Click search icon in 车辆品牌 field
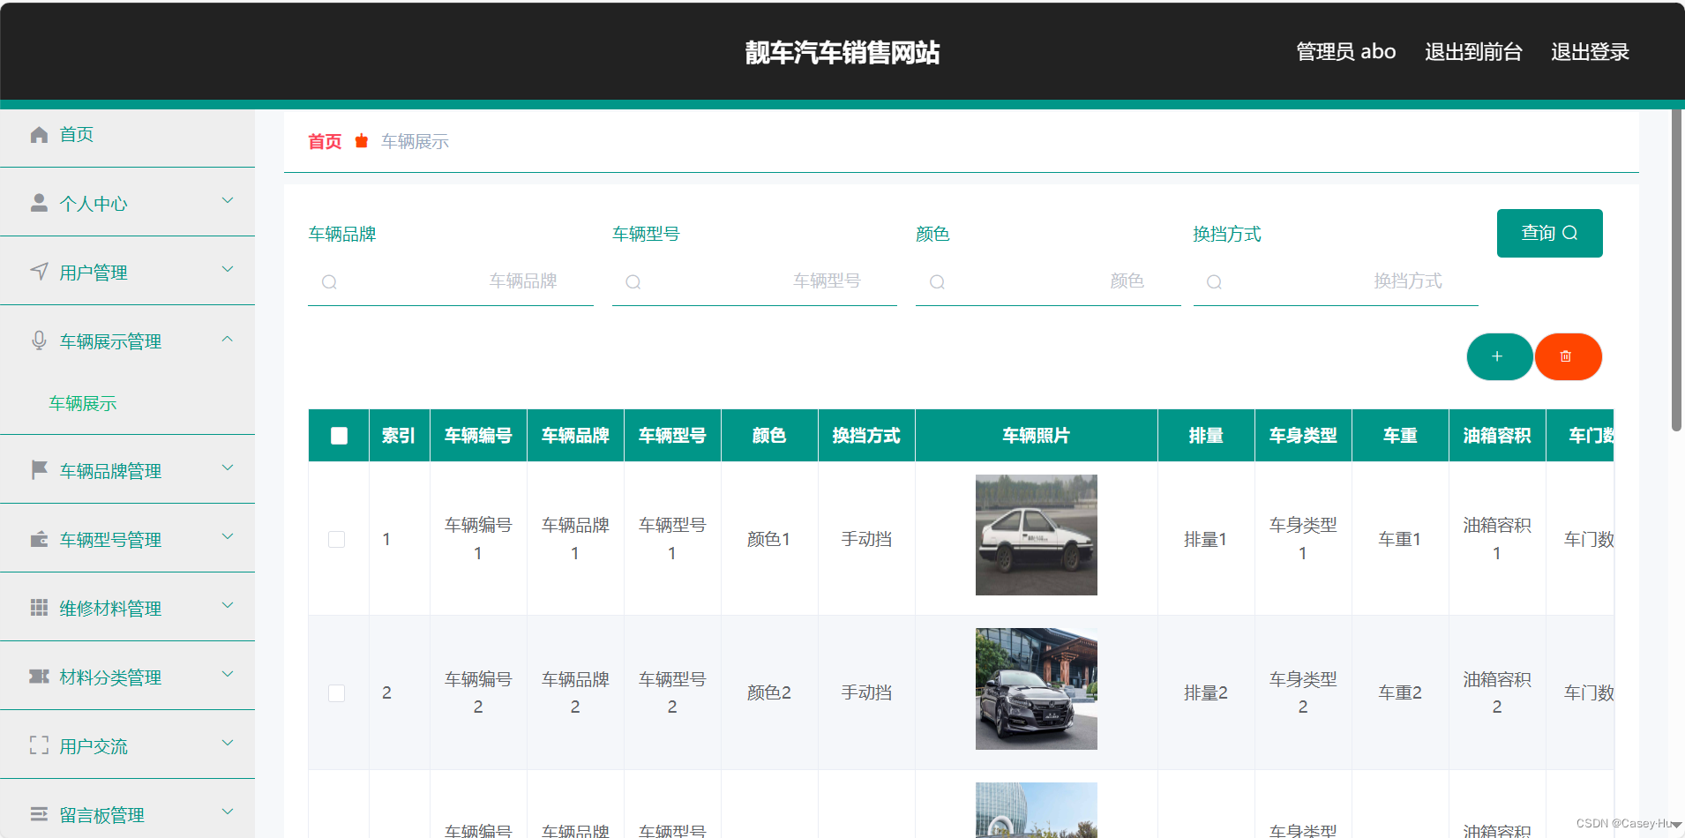1685x838 pixels. click(329, 282)
